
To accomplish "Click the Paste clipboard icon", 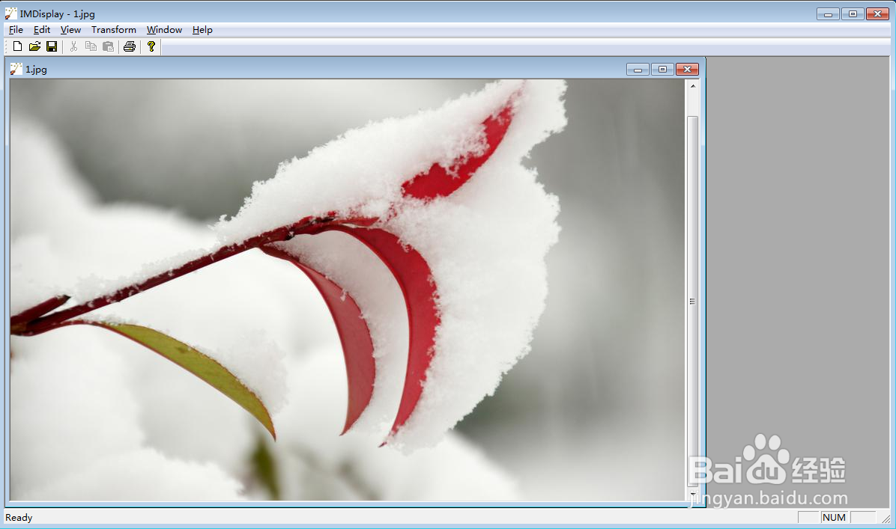I will click(x=108, y=47).
